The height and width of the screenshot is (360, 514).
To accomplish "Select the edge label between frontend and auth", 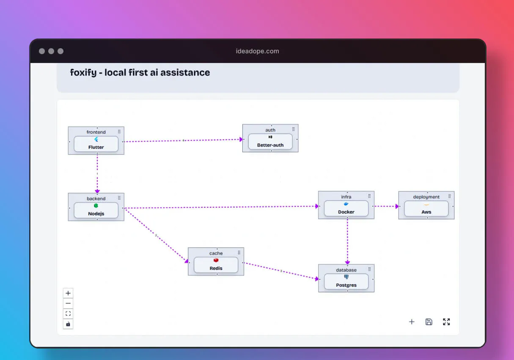I will point(183,140).
